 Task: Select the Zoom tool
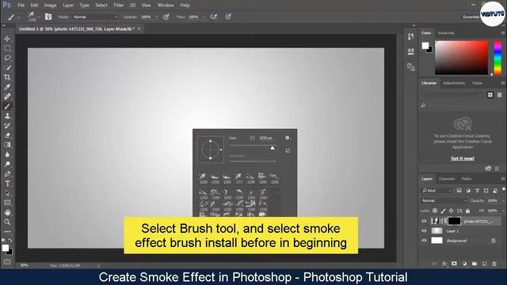click(x=7, y=222)
